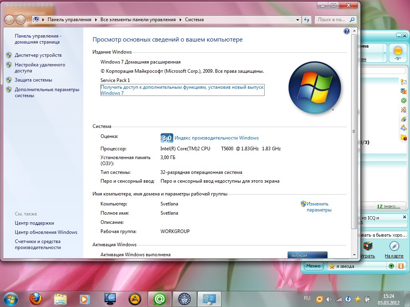Click the mail @ icon in Agent sidebar
410x307 pixels.
(404, 100)
